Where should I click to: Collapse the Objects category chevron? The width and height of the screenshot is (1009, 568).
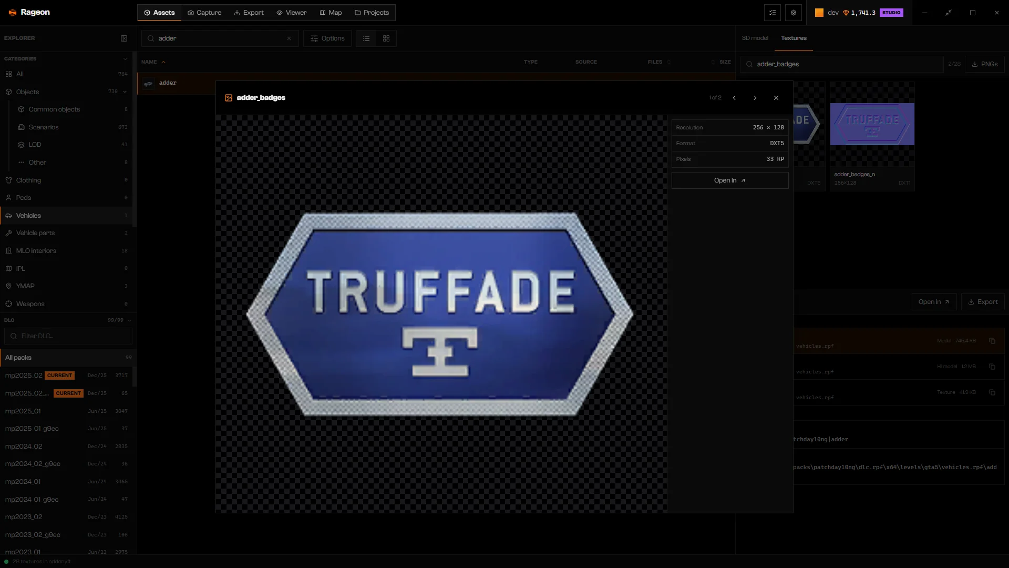click(125, 92)
